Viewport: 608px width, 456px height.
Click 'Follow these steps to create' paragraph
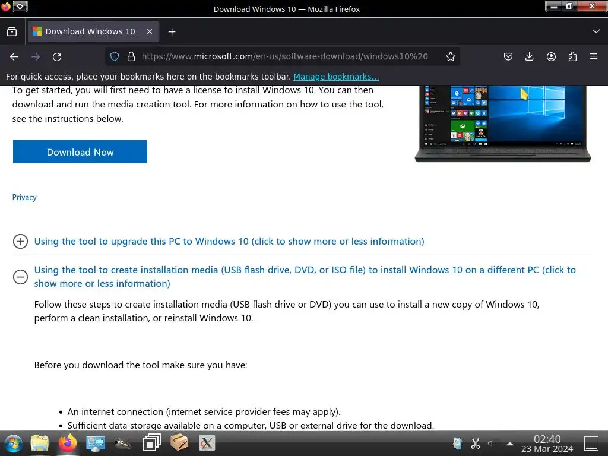point(287,311)
